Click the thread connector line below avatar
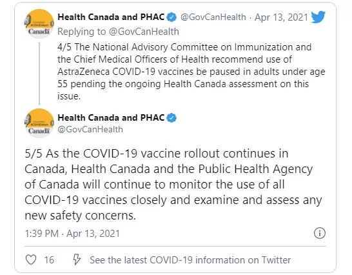352x275 pixels. click(x=39, y=74)
